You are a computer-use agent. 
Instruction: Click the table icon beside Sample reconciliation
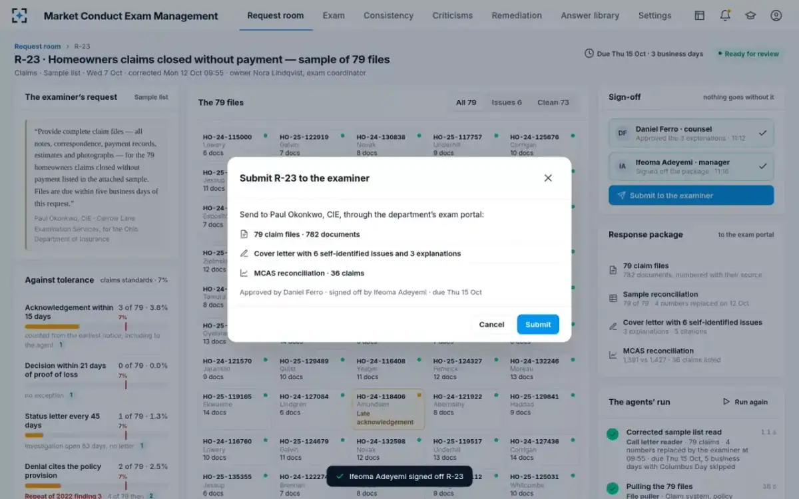613,299
